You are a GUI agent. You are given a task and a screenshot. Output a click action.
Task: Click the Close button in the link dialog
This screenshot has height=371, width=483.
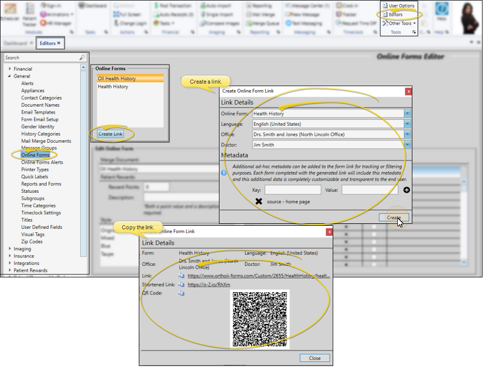315,358
